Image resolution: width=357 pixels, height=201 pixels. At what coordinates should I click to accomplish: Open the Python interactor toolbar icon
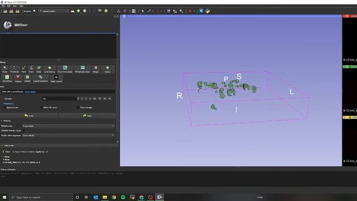[x=208, y=11]
